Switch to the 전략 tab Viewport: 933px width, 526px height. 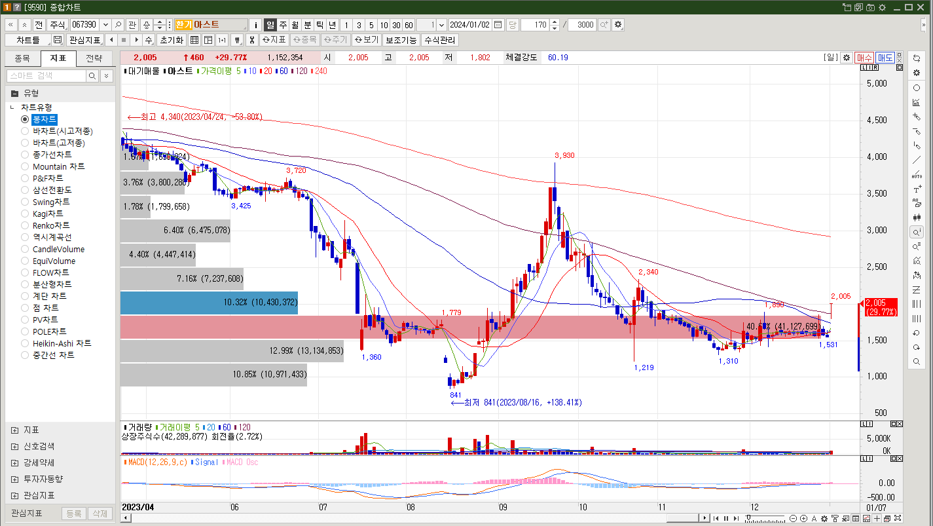click(x=94, y=58)
